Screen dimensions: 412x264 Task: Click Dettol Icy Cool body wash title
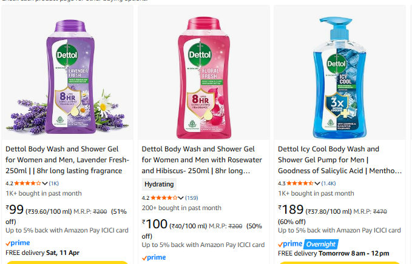[339, 160]
